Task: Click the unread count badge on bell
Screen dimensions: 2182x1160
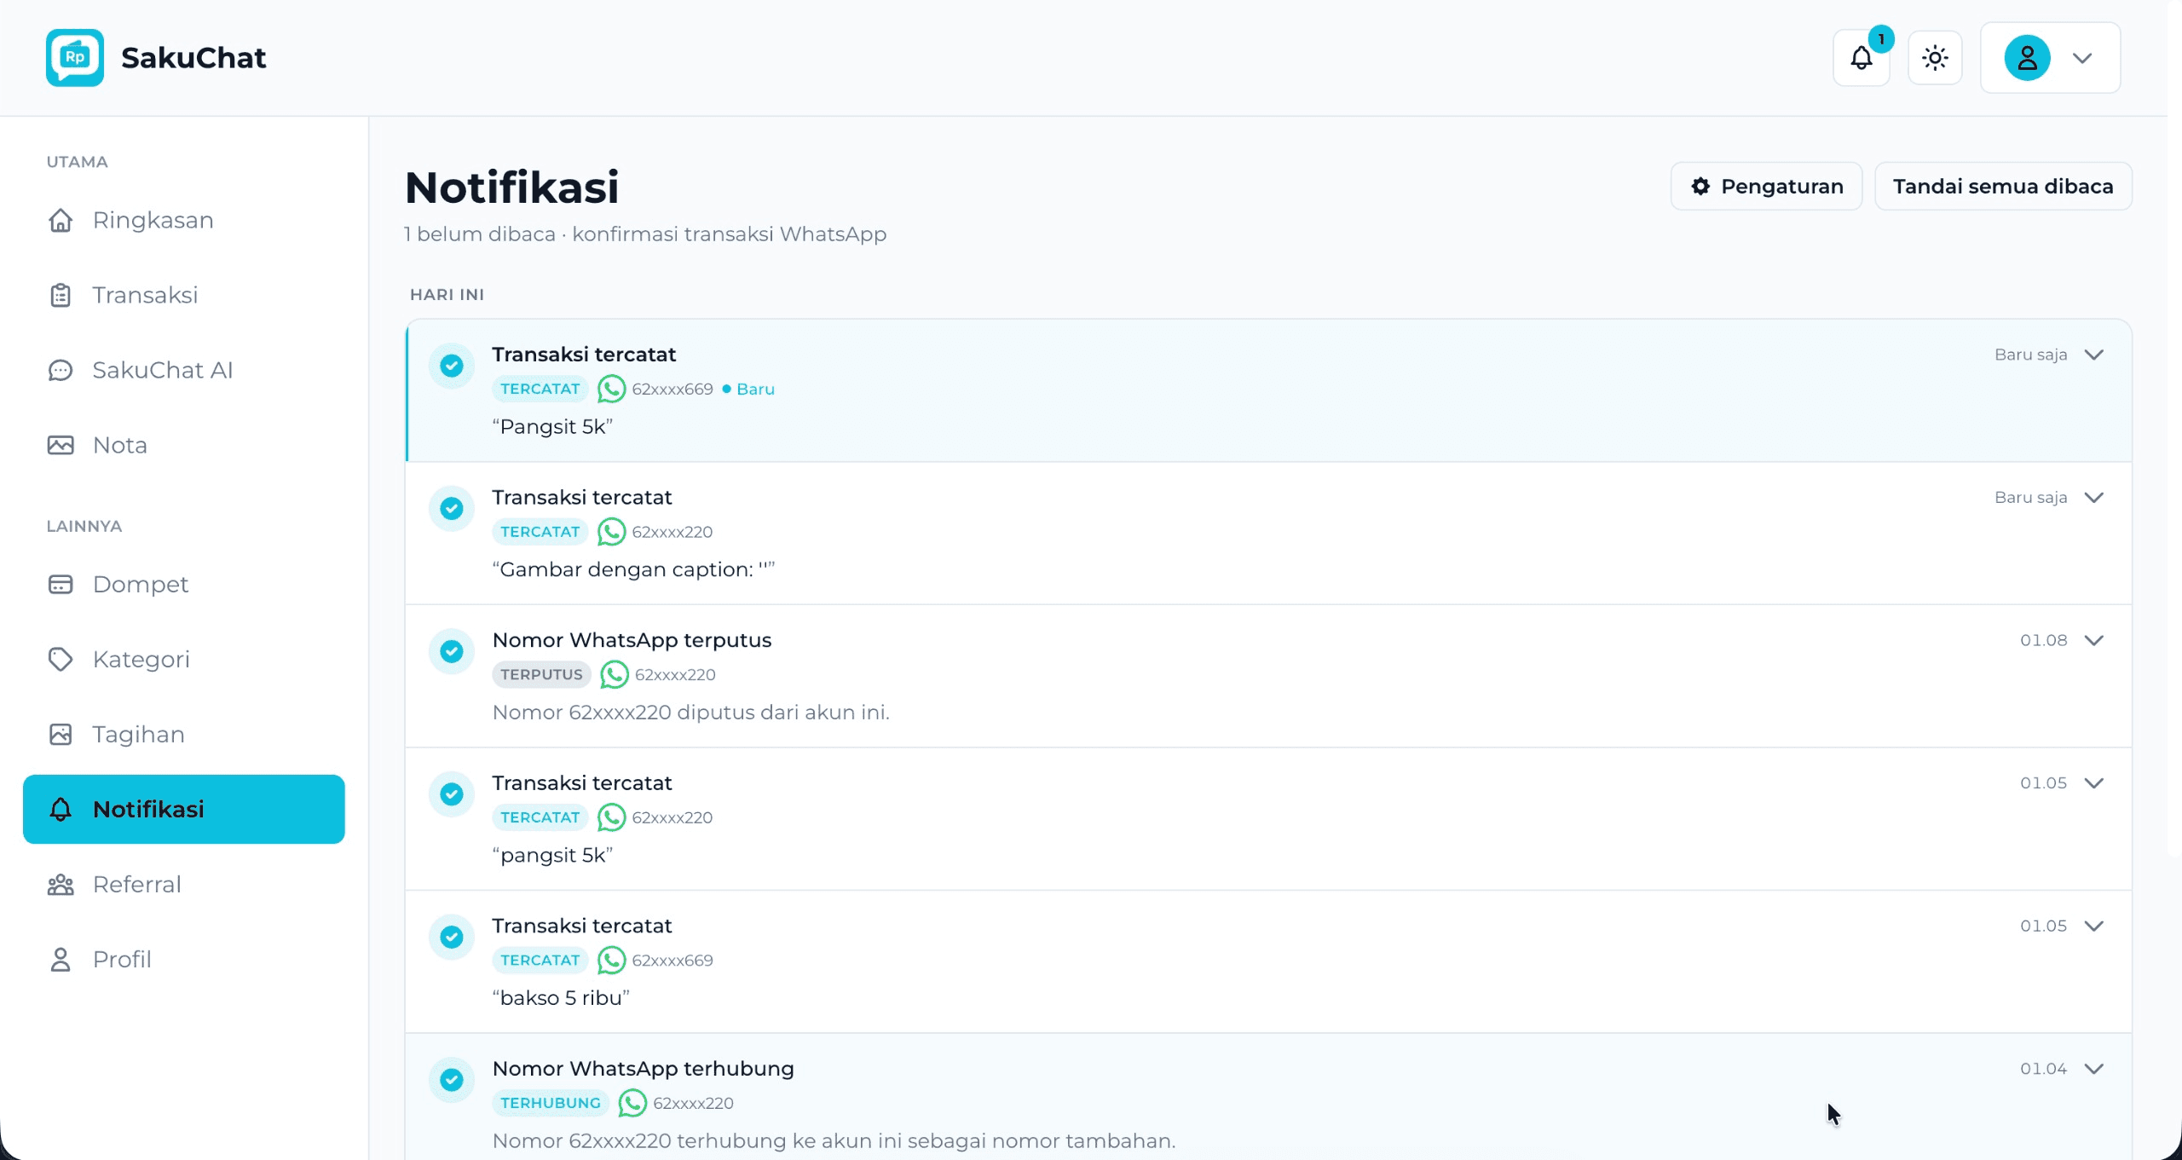Action: tap(1880, 39)
